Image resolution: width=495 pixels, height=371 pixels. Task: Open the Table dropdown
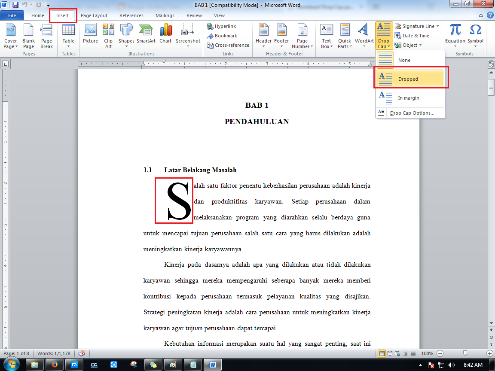(x=68, y=35)
